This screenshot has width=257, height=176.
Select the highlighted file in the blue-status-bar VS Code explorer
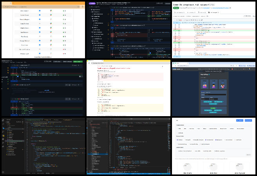[x=98, y=154]
